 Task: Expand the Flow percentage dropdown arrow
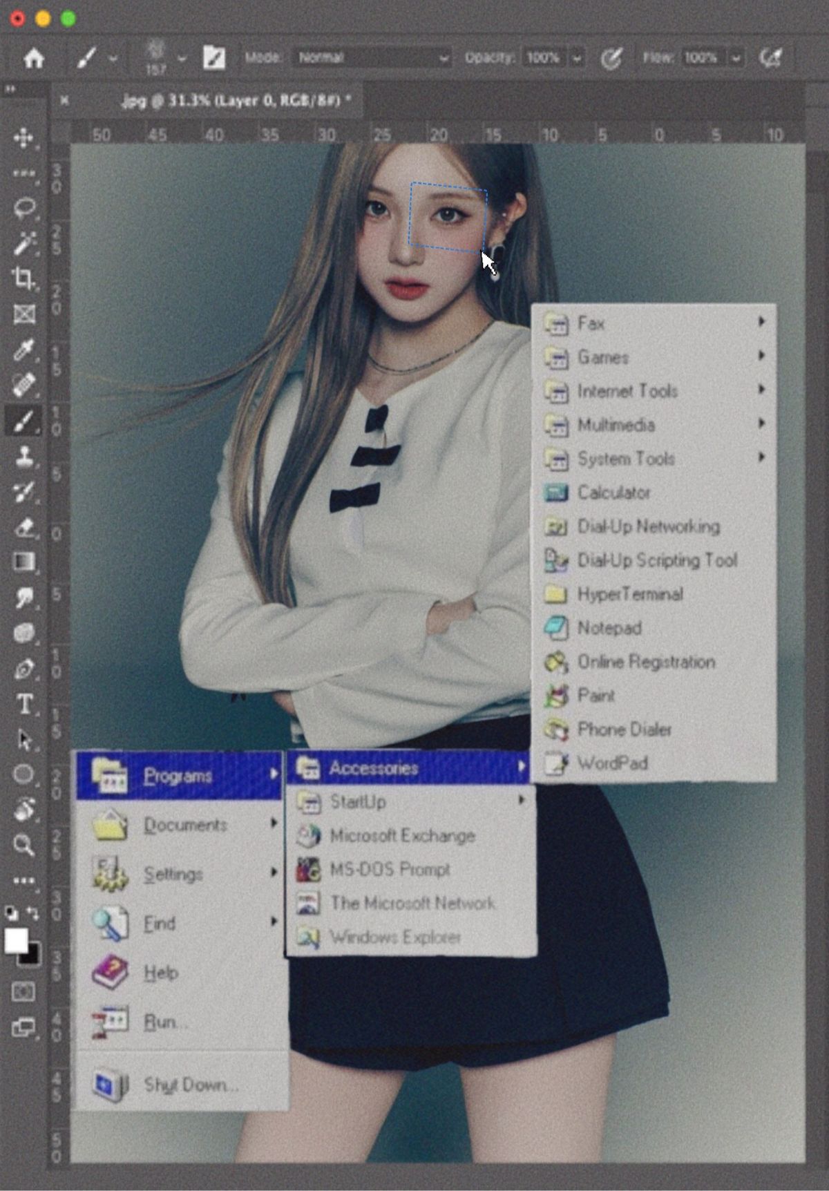pos(736,58)
